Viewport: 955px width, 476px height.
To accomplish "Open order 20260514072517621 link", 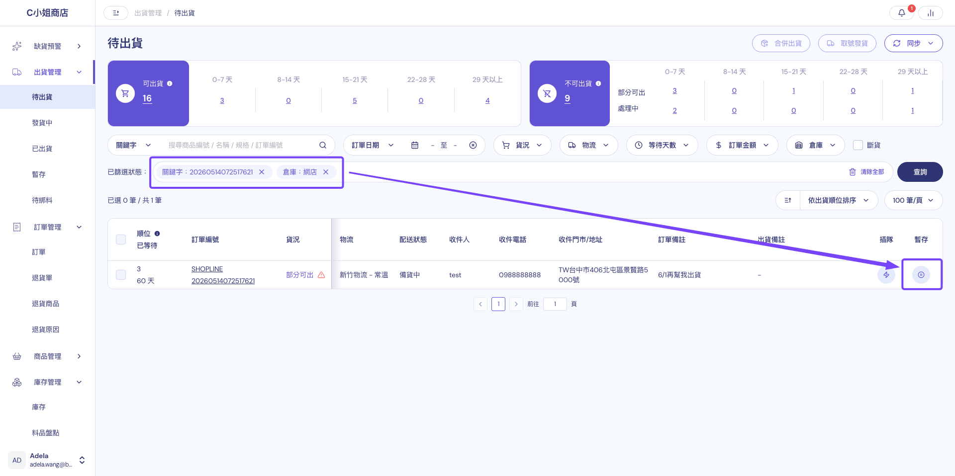I will tap(223, 281).
